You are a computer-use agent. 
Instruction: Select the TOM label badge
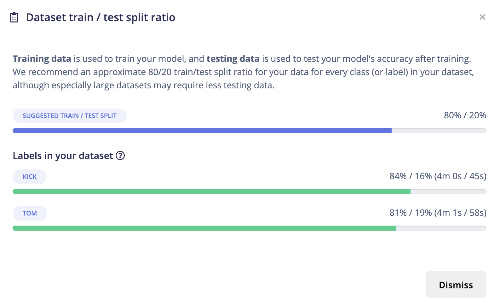[30, 213]
